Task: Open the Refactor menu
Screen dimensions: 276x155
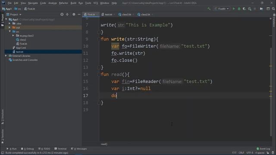Action: 63,3
